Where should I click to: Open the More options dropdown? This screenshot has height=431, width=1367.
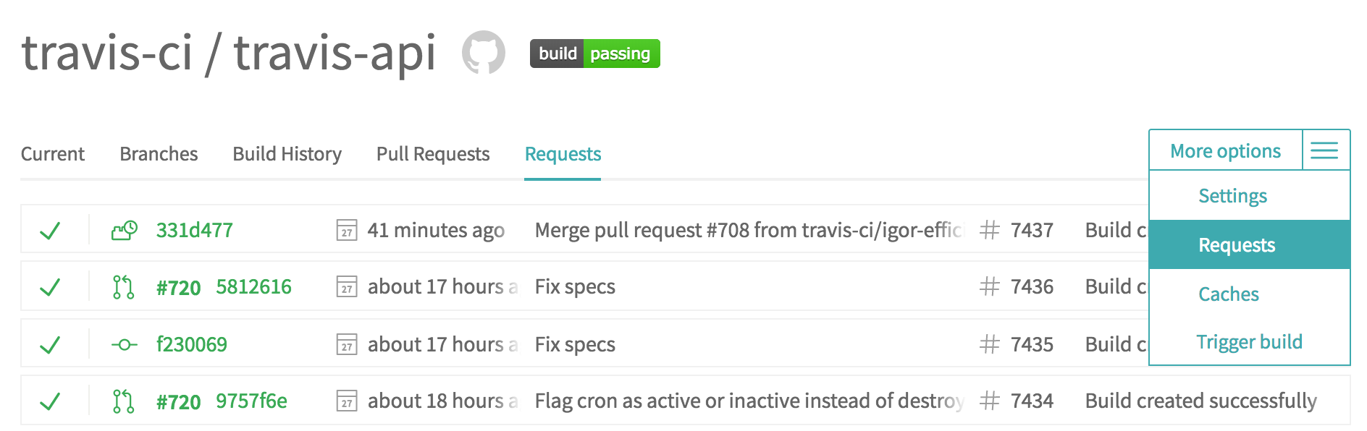click(x=1226, y=150)
